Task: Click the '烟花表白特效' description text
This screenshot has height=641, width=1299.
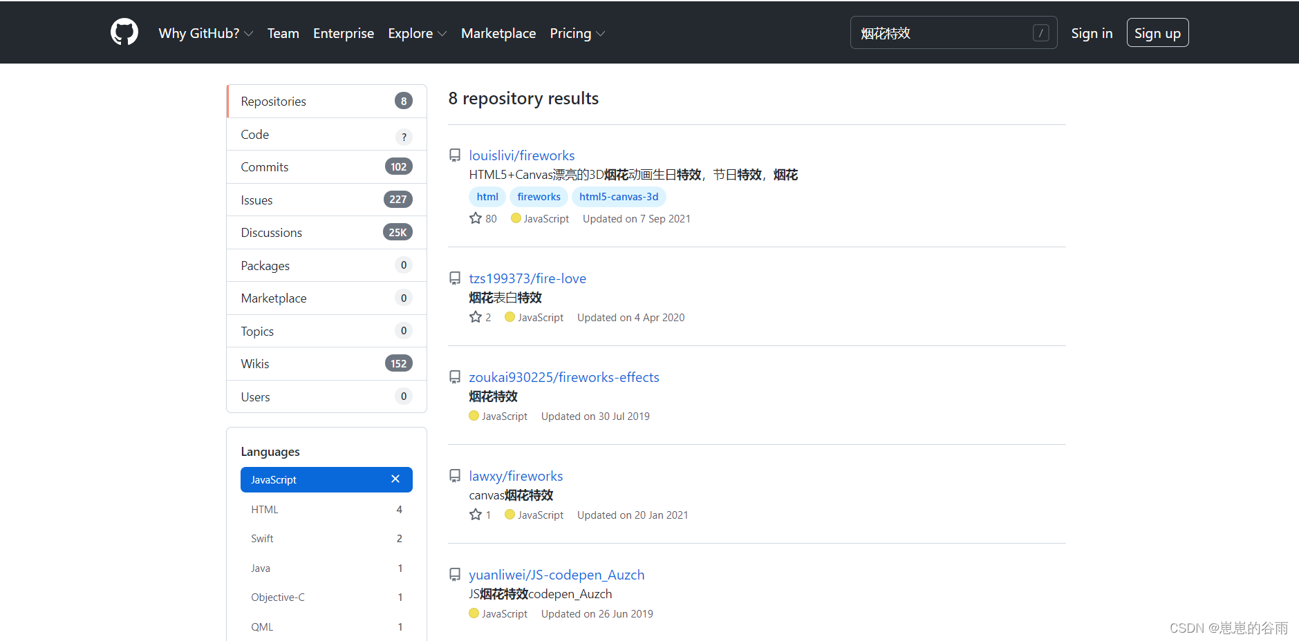Action: (505, 298)
